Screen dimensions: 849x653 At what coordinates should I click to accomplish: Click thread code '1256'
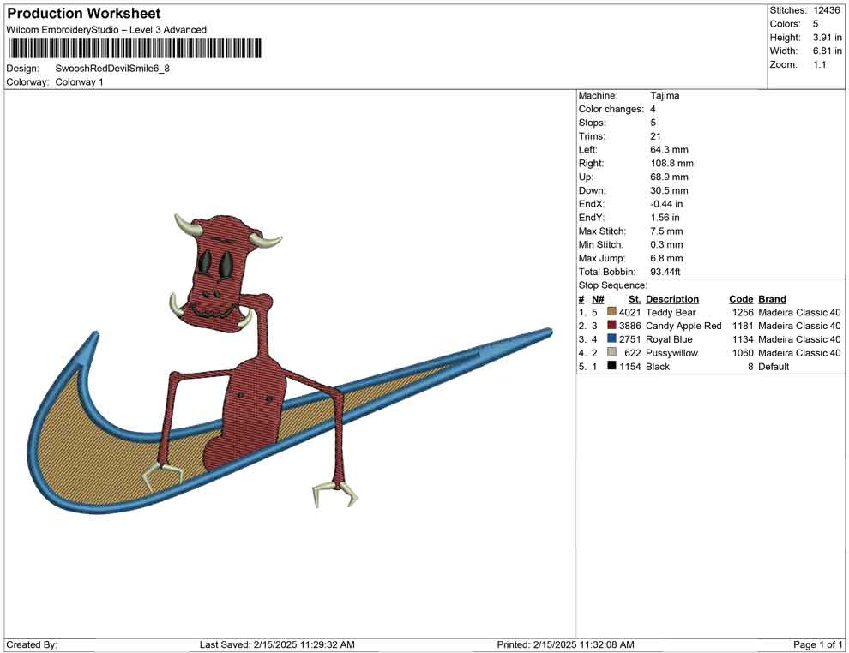743,312
